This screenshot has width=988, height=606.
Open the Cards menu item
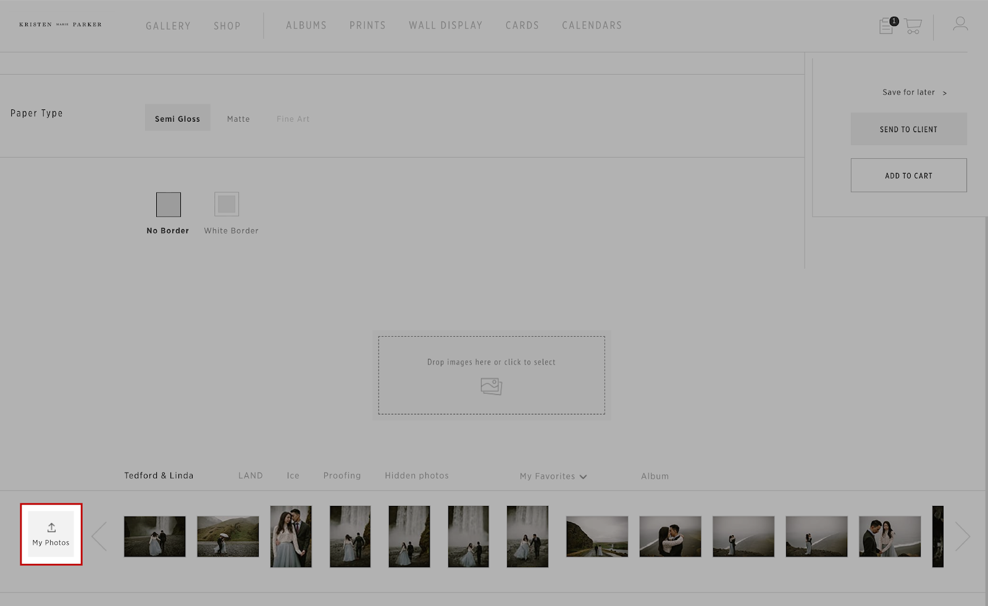522,25
